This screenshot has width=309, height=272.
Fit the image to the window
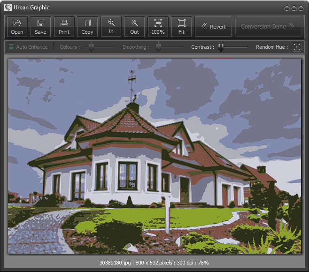[x=181, y=27]
